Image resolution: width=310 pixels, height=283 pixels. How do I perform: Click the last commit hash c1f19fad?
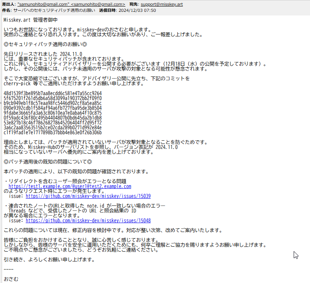(53, 133)
